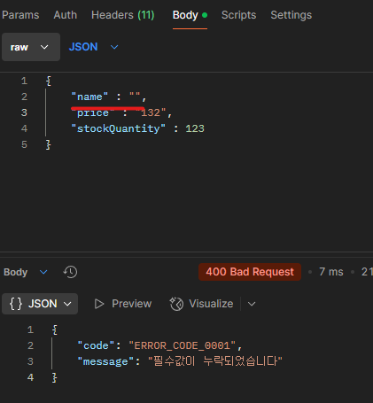Viewport: 373px width, 403px height.
Task: Click the "code" key in response
Action: point(96,345)
